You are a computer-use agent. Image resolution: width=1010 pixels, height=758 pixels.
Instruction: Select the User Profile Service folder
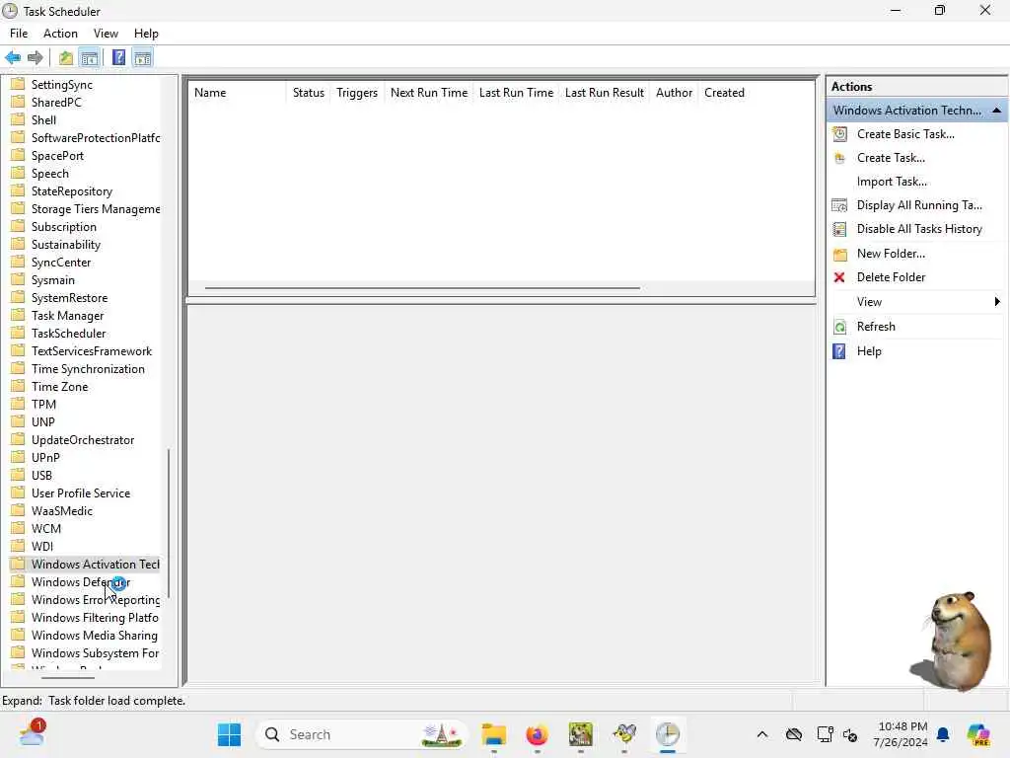click(81, 493)
